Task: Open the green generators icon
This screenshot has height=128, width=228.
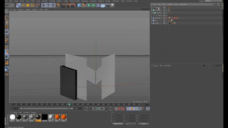Action: click(89, 5)
